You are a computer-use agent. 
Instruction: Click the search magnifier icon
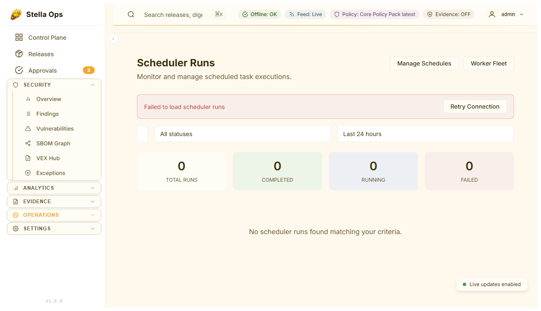[131, 14]
